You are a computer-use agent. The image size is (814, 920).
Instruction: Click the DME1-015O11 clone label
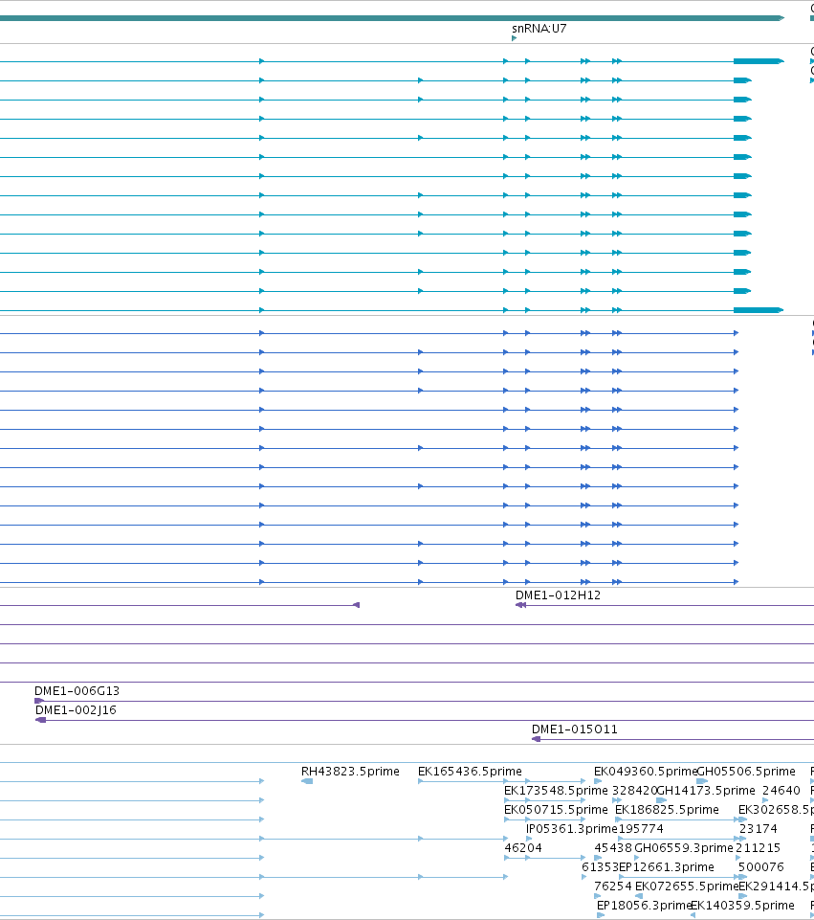[574, 729]
